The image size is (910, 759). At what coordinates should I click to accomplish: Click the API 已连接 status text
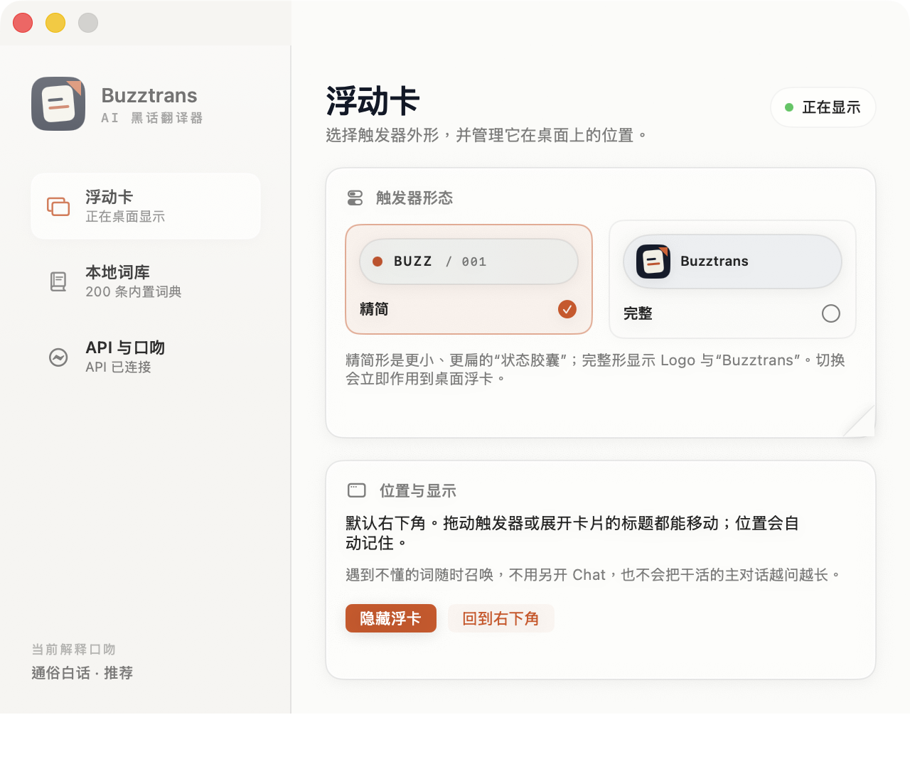click(119, 367)
